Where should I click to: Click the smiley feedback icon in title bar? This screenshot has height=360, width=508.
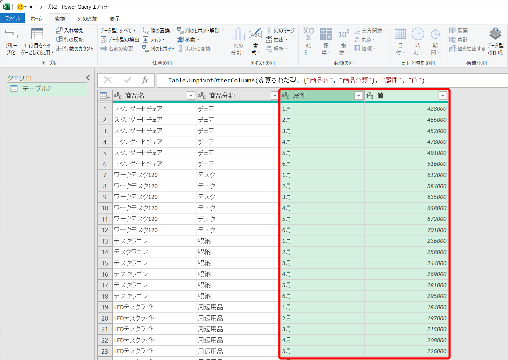point(20,7)
